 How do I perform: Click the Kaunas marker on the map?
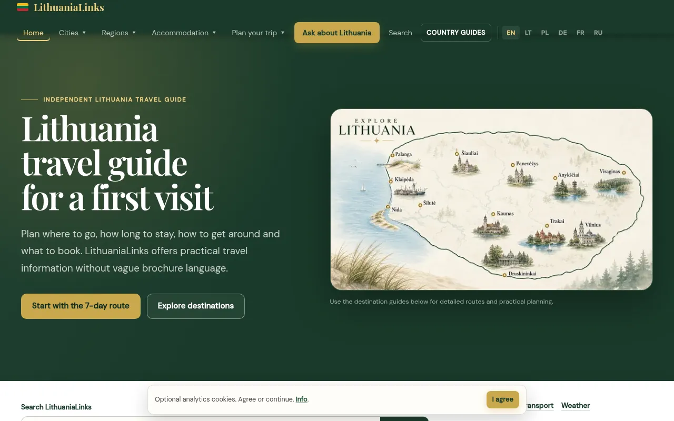[492, 214]
